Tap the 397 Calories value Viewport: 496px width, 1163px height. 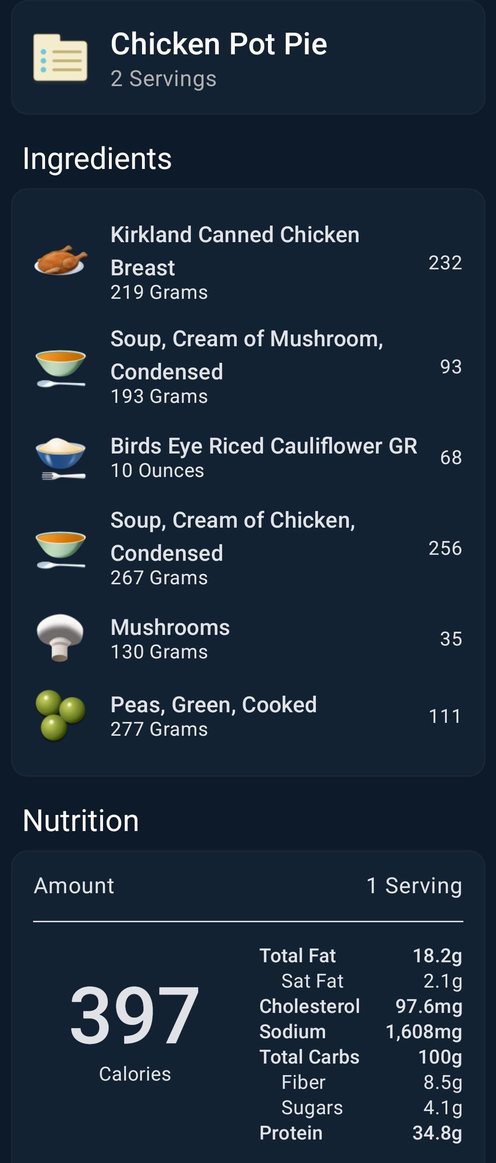[135, 1031]
